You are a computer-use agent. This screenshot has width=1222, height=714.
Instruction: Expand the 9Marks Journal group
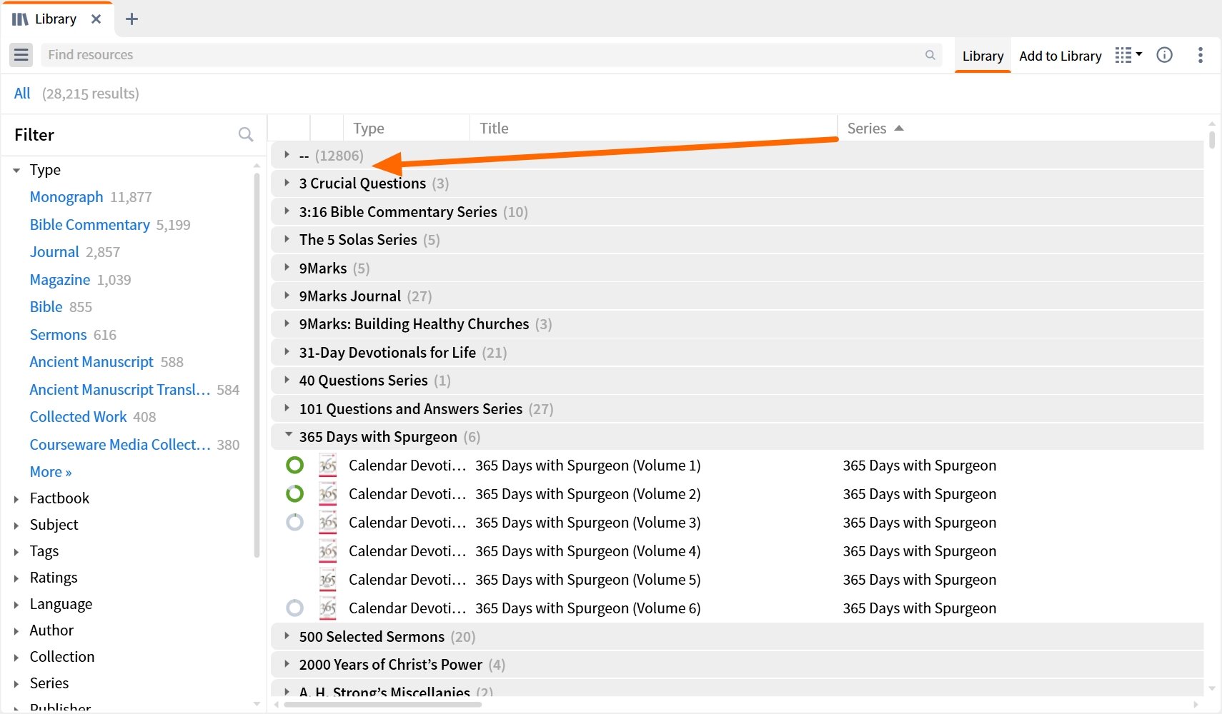287,296
